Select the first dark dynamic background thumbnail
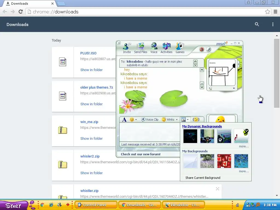Screen dimensions: 280x210 [190, 136]
